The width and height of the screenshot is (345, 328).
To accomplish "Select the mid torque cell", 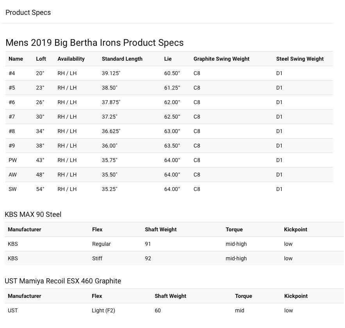I will [240, 311].
